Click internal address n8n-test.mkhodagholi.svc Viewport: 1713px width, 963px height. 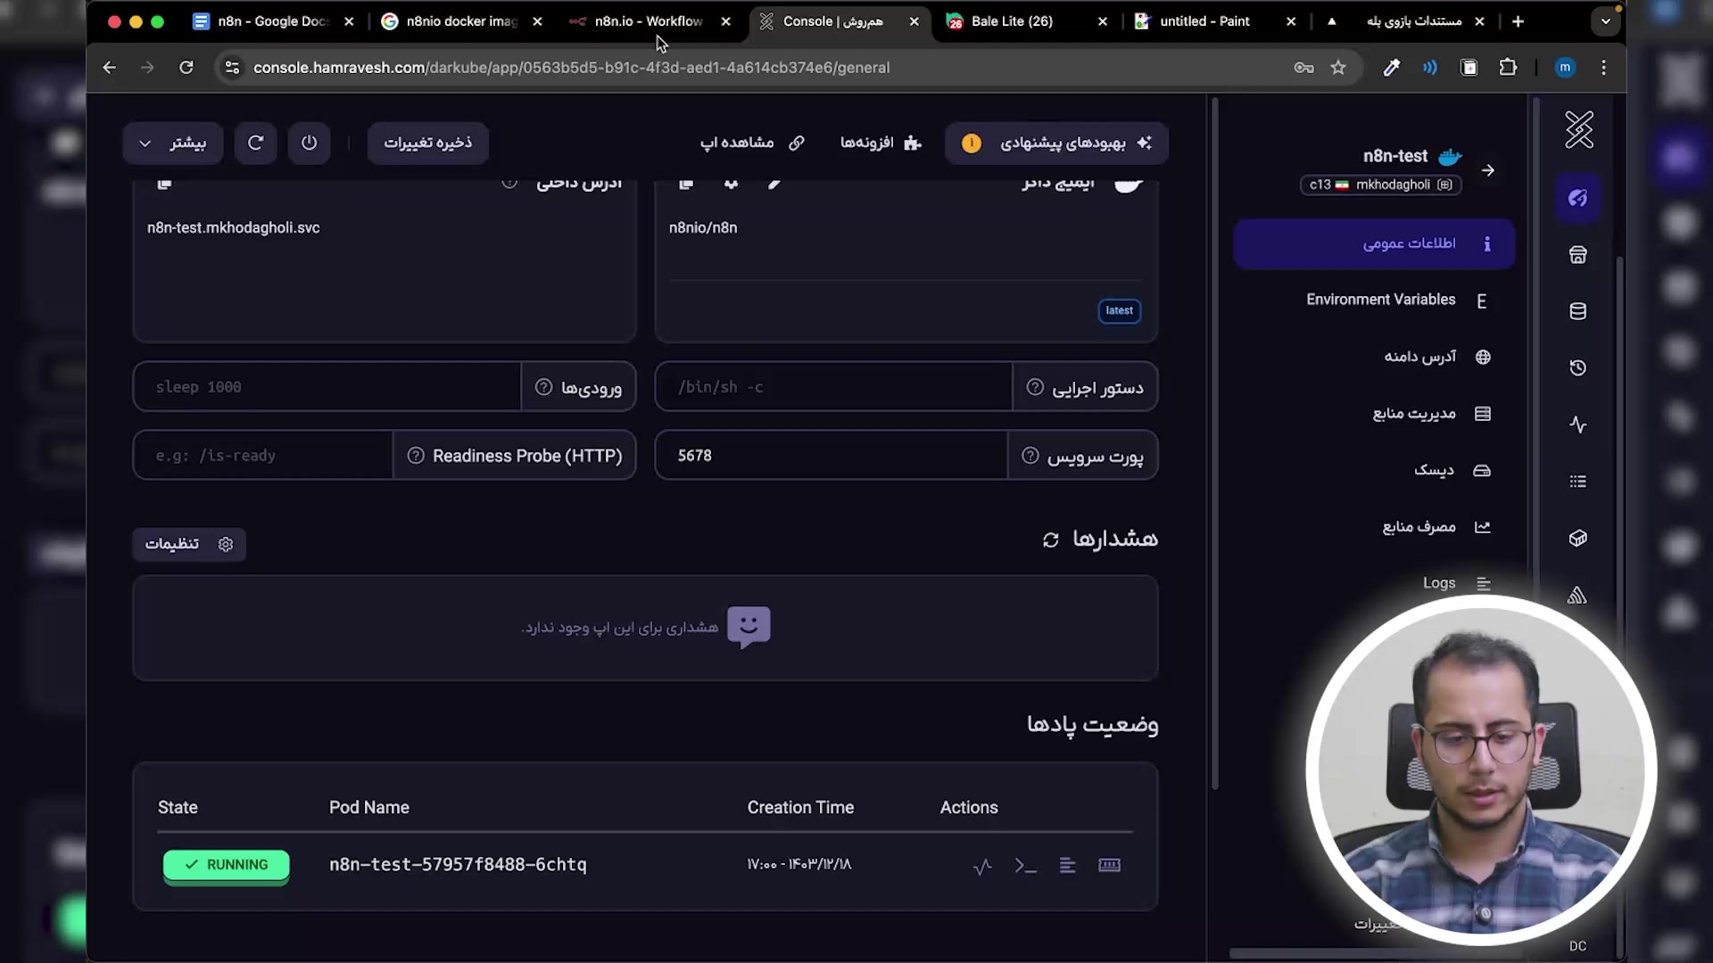click(234, 228)
